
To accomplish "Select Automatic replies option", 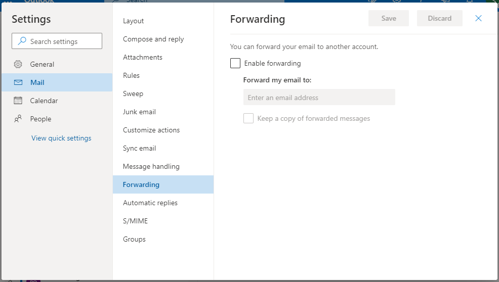I will point(150,203).
